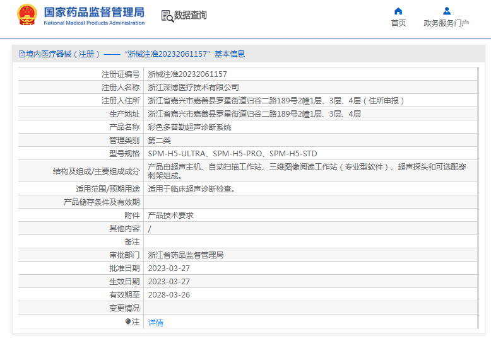Click the lightbulb icon beside 注
Image resolution: width=491 pixels, height=341 pixels.
(x=128, y=322)
